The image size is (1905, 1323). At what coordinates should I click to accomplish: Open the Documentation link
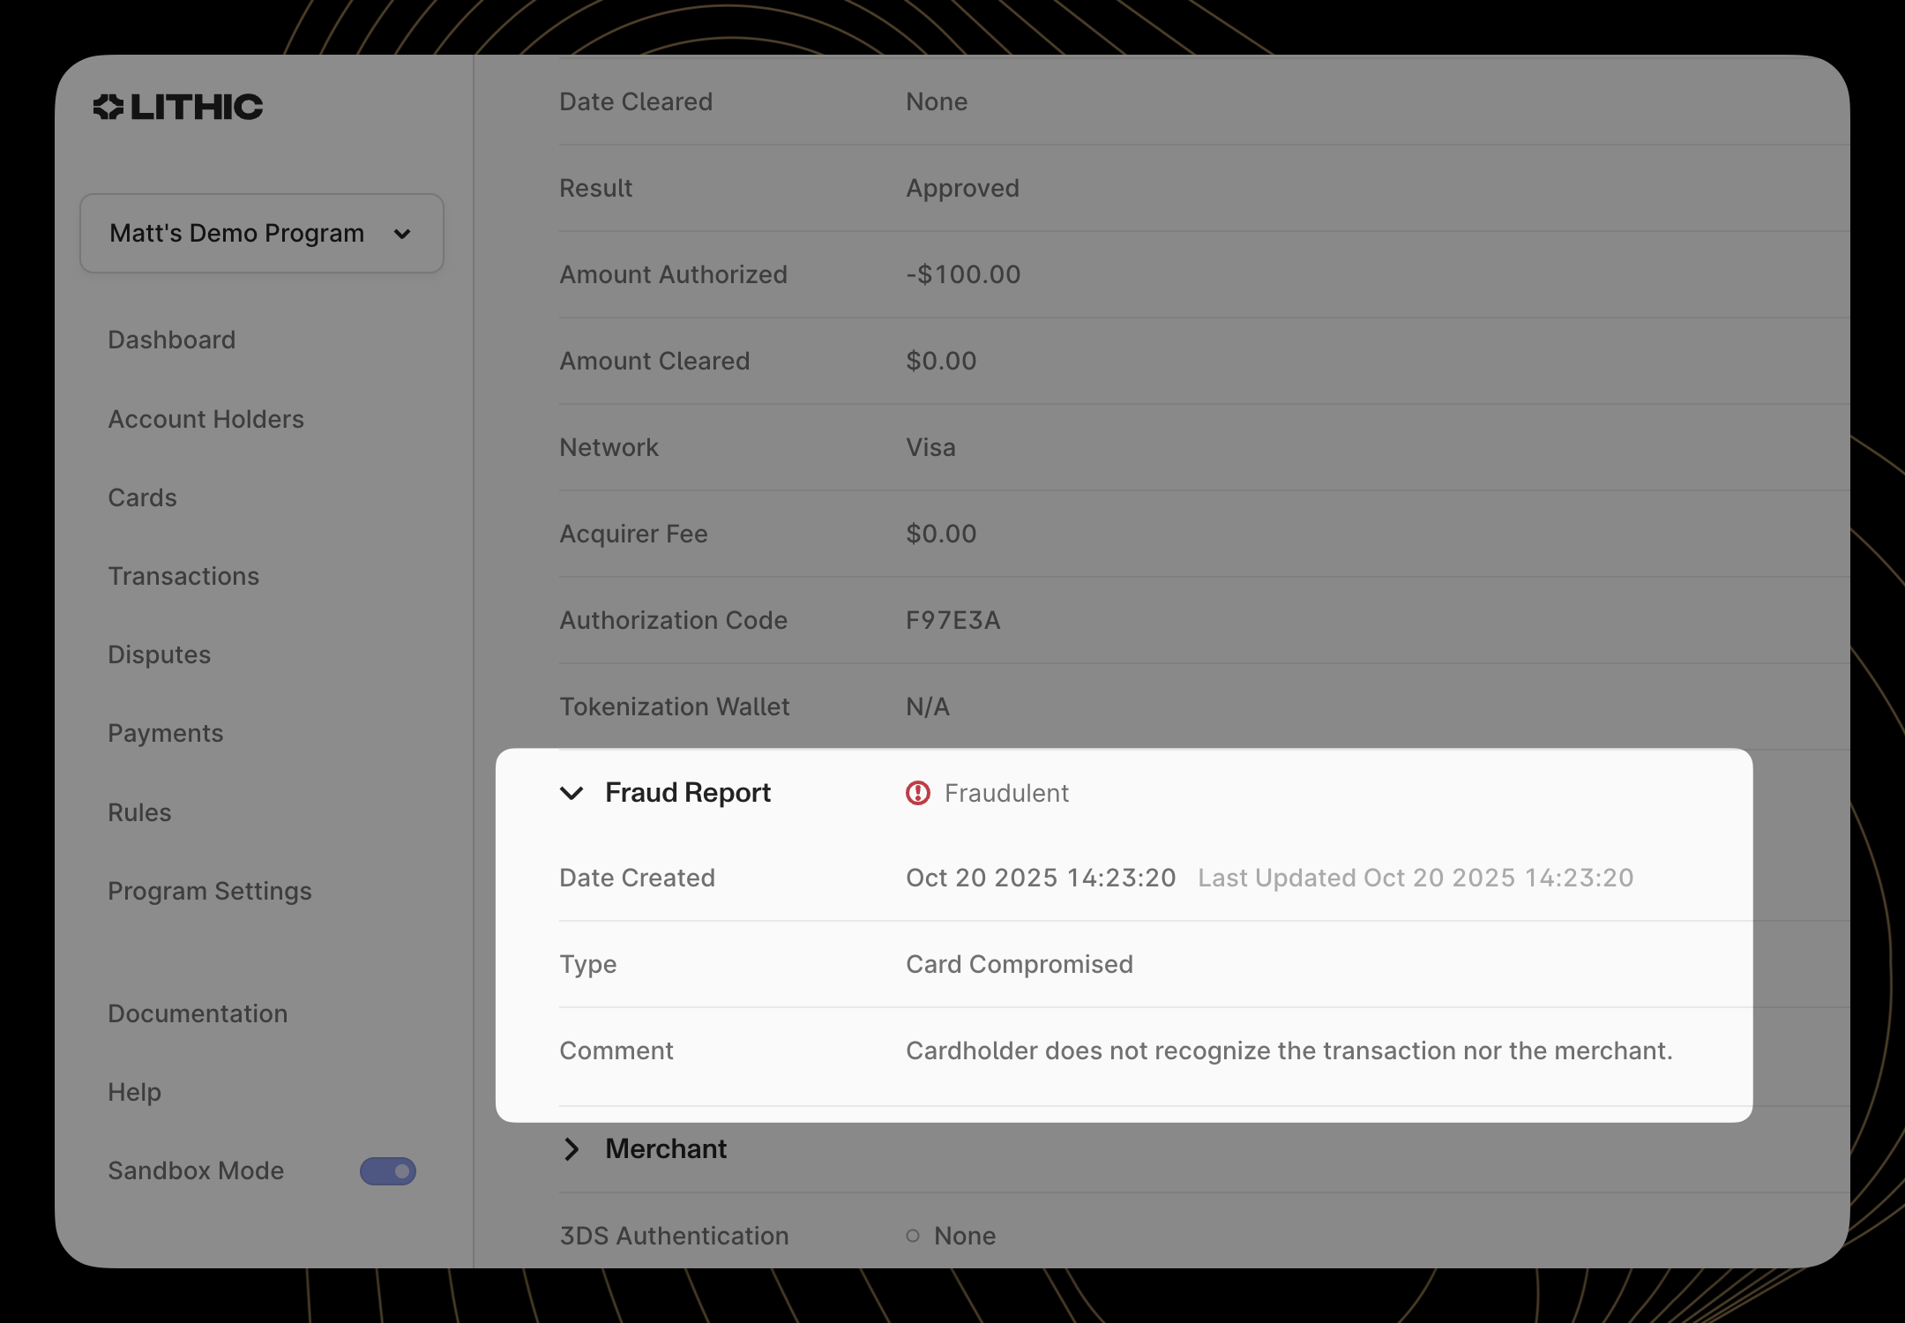(198, 1013)
